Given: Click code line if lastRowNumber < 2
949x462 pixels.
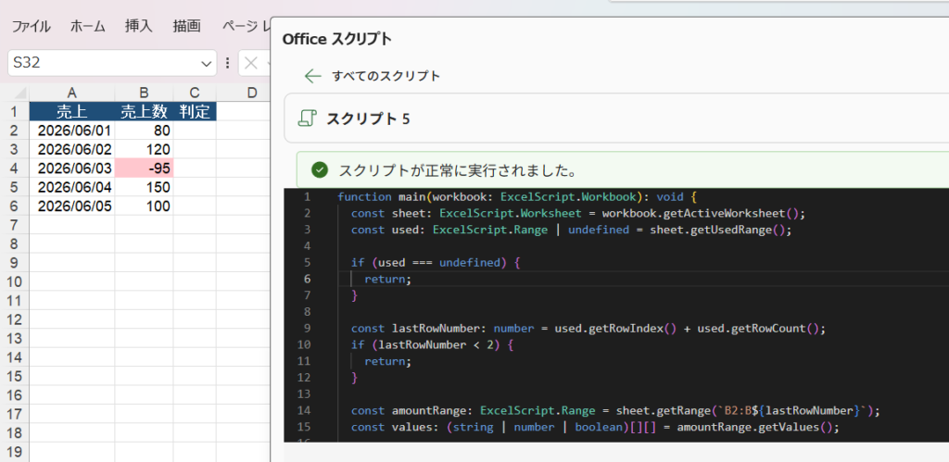Looking at the screenshot, I should 432,344.
